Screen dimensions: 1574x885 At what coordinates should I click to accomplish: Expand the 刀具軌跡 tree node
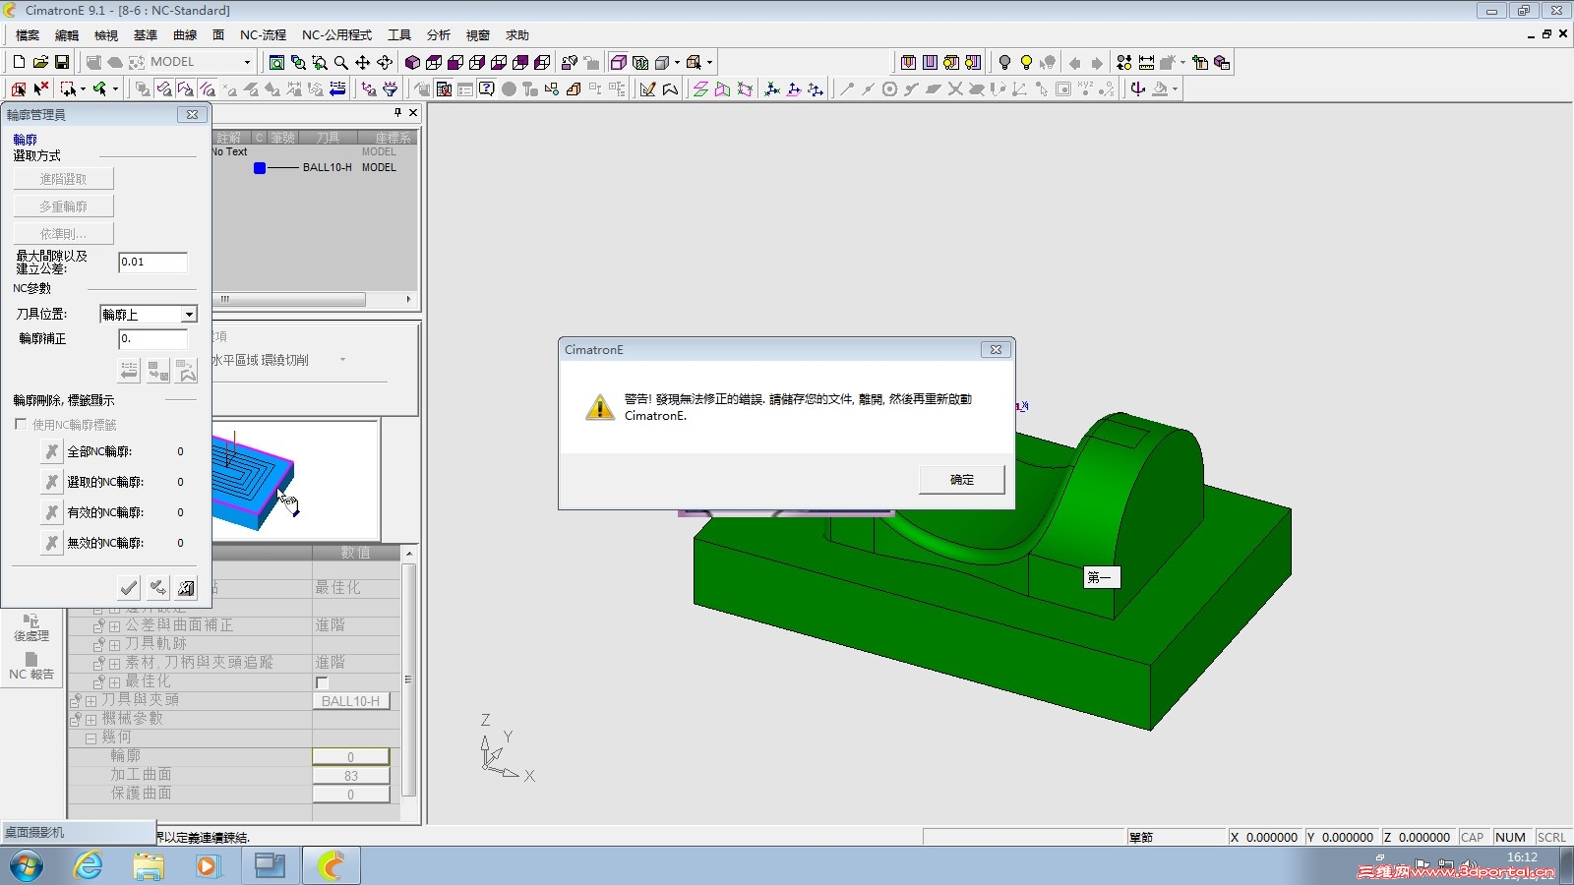click(x=114, y=645)
